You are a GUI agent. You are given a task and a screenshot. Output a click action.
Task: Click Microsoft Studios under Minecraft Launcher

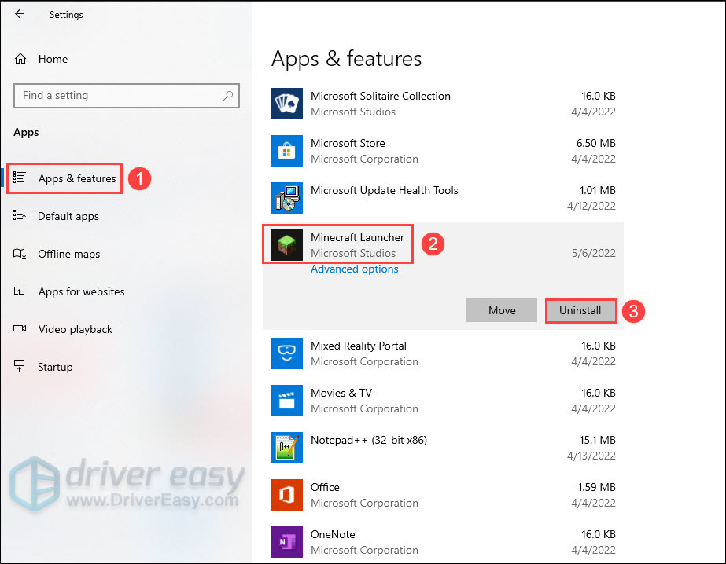tap(353, 254)
